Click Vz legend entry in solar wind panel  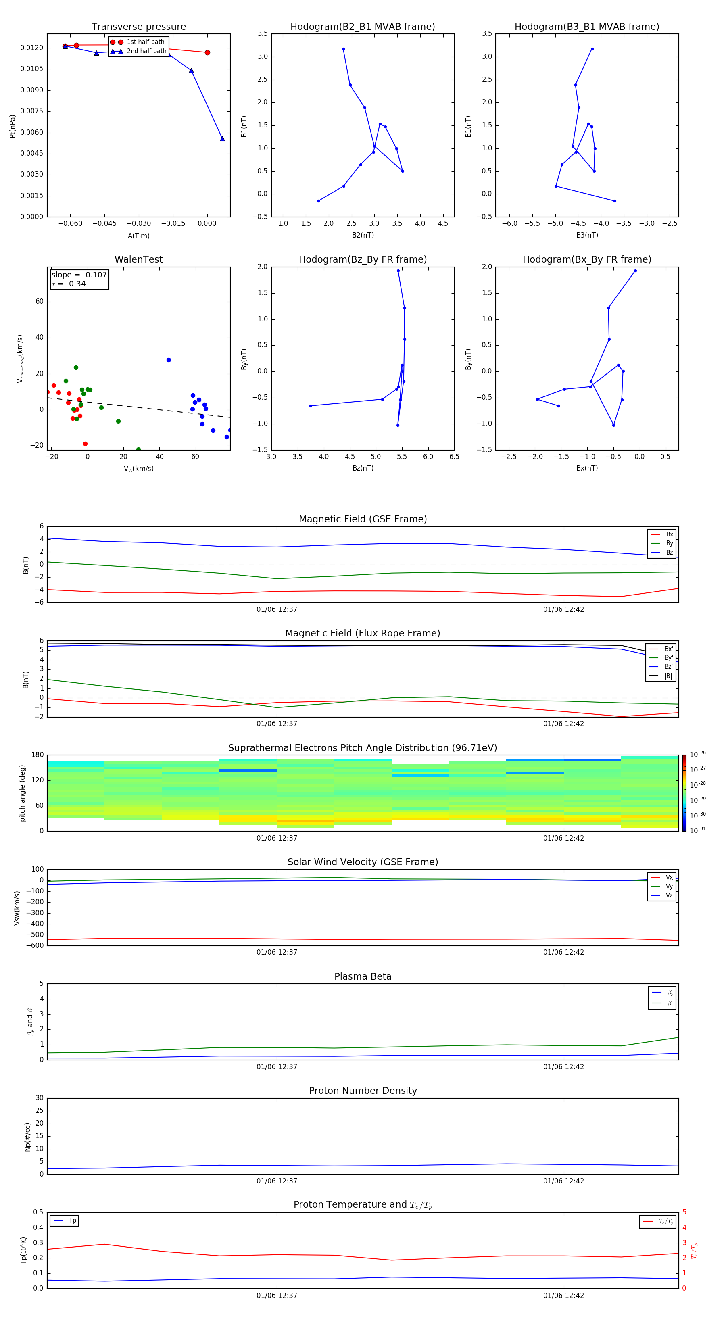662,895
